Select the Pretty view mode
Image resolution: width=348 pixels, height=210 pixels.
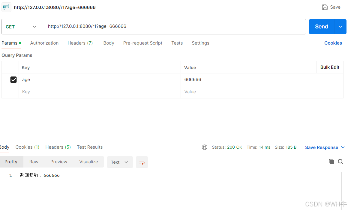[11, 162]
